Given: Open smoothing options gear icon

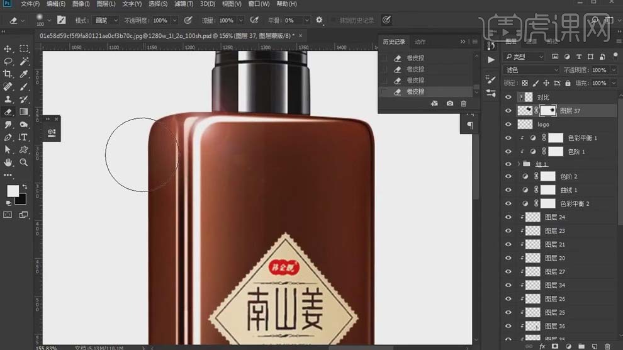Looking at the screenshot, I should [319, 20].
